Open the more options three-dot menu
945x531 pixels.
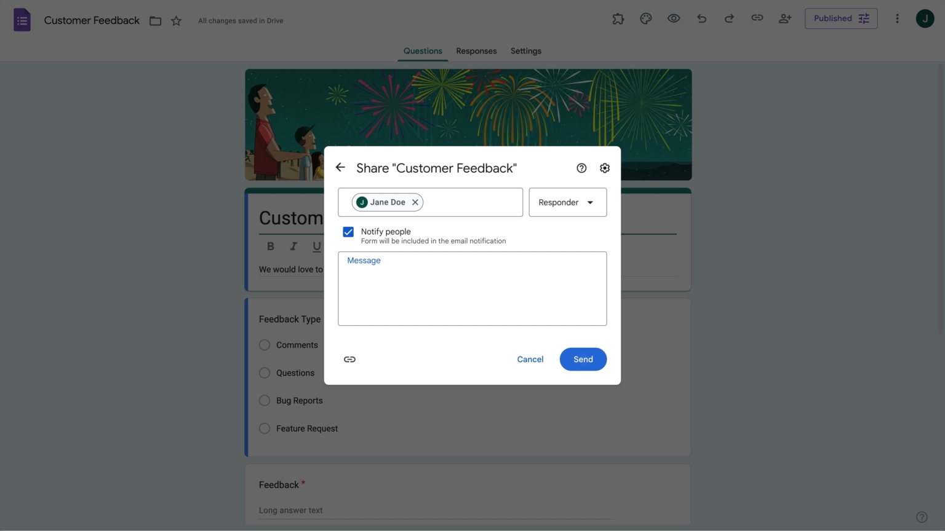[897, 18]
